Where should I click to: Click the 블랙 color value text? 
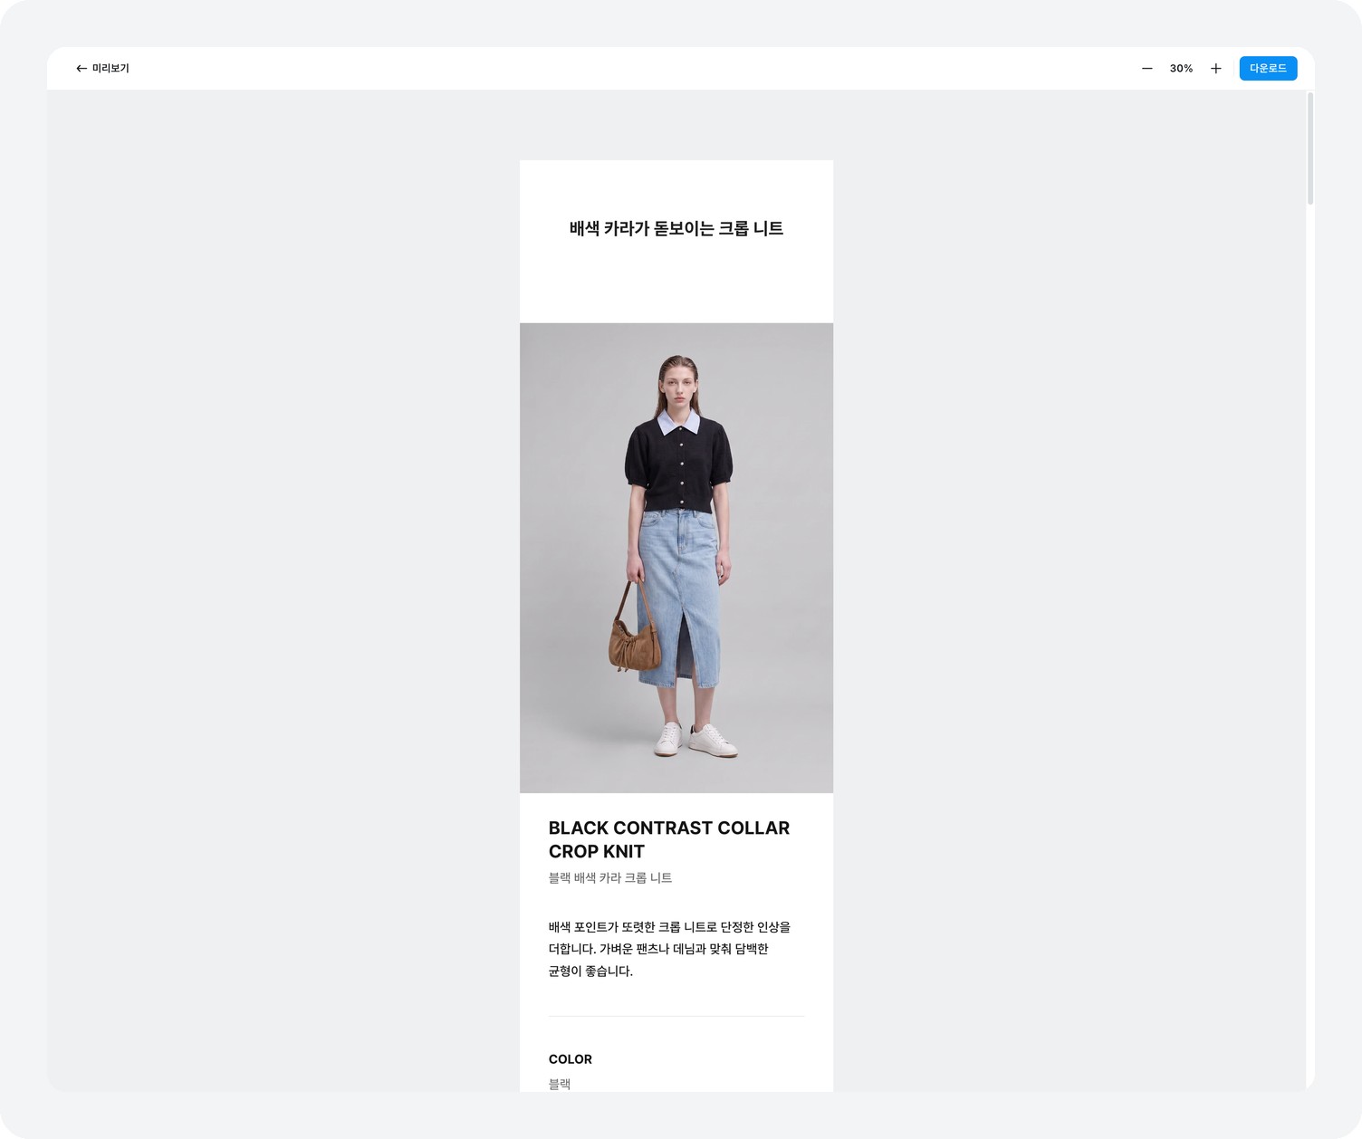(x=560, y=1084)
